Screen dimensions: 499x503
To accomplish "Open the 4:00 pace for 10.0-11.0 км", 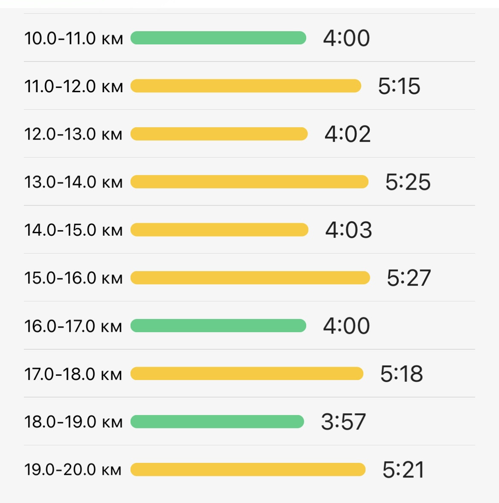I will pyautogui.click(x=346, y=38).
